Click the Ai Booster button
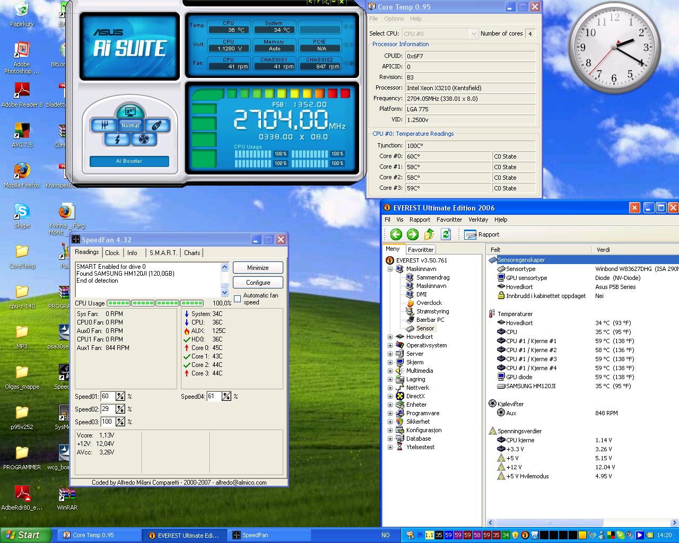 click(x=129, y=161)
